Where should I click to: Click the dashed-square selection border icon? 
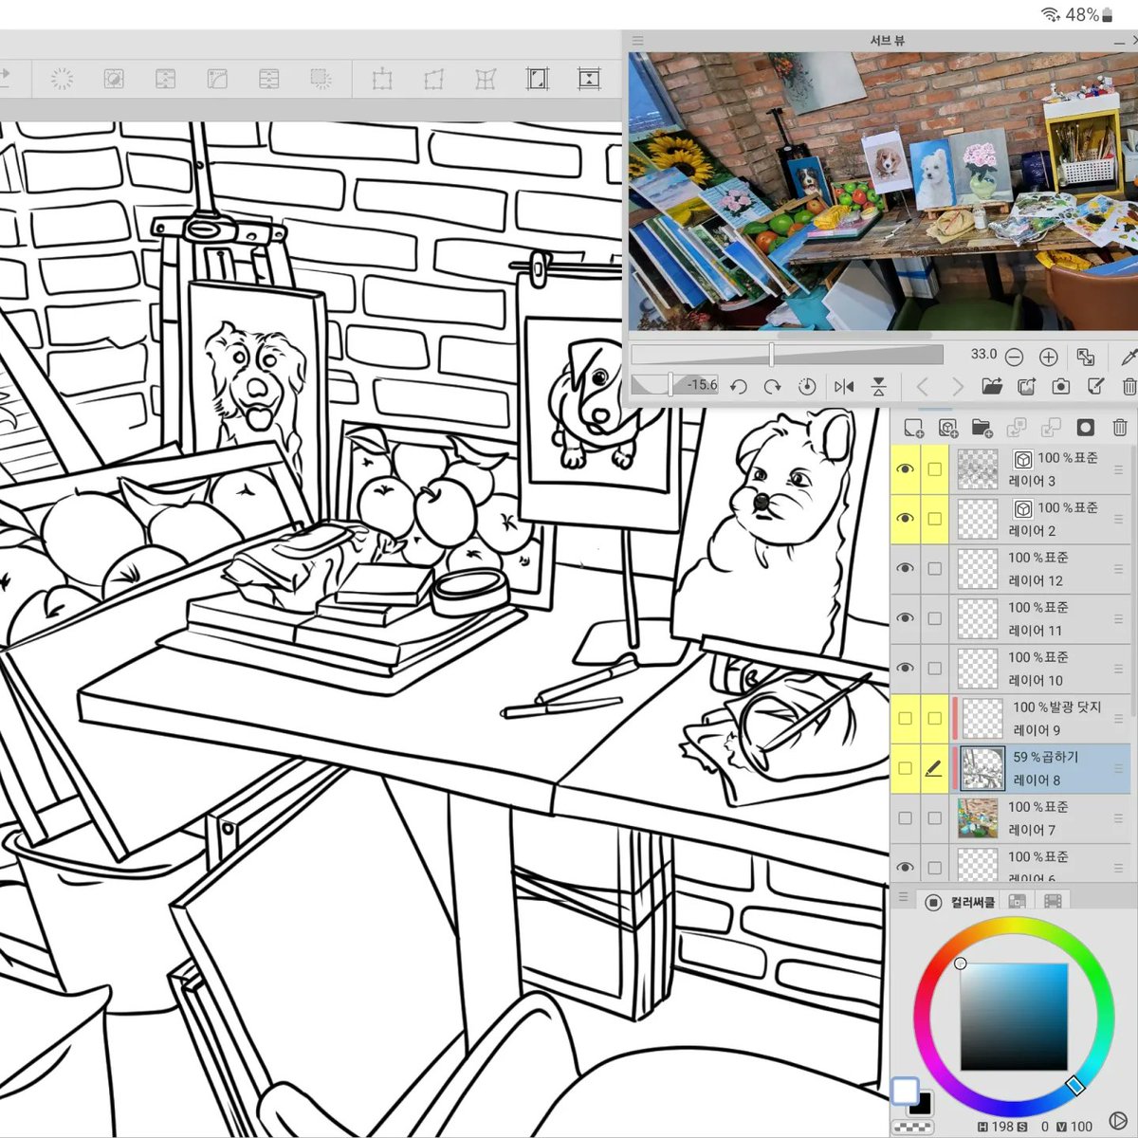pos(321,79)
